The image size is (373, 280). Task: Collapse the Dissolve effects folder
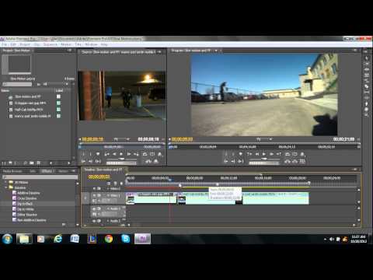pyautogui.click(x=6, y=187)
